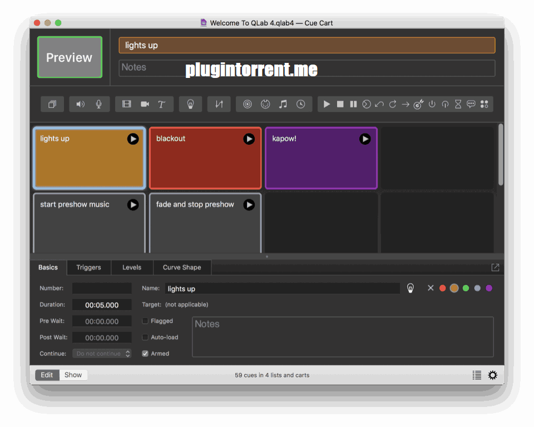Add a Stop cue with the square icon

tap(340, 104)
